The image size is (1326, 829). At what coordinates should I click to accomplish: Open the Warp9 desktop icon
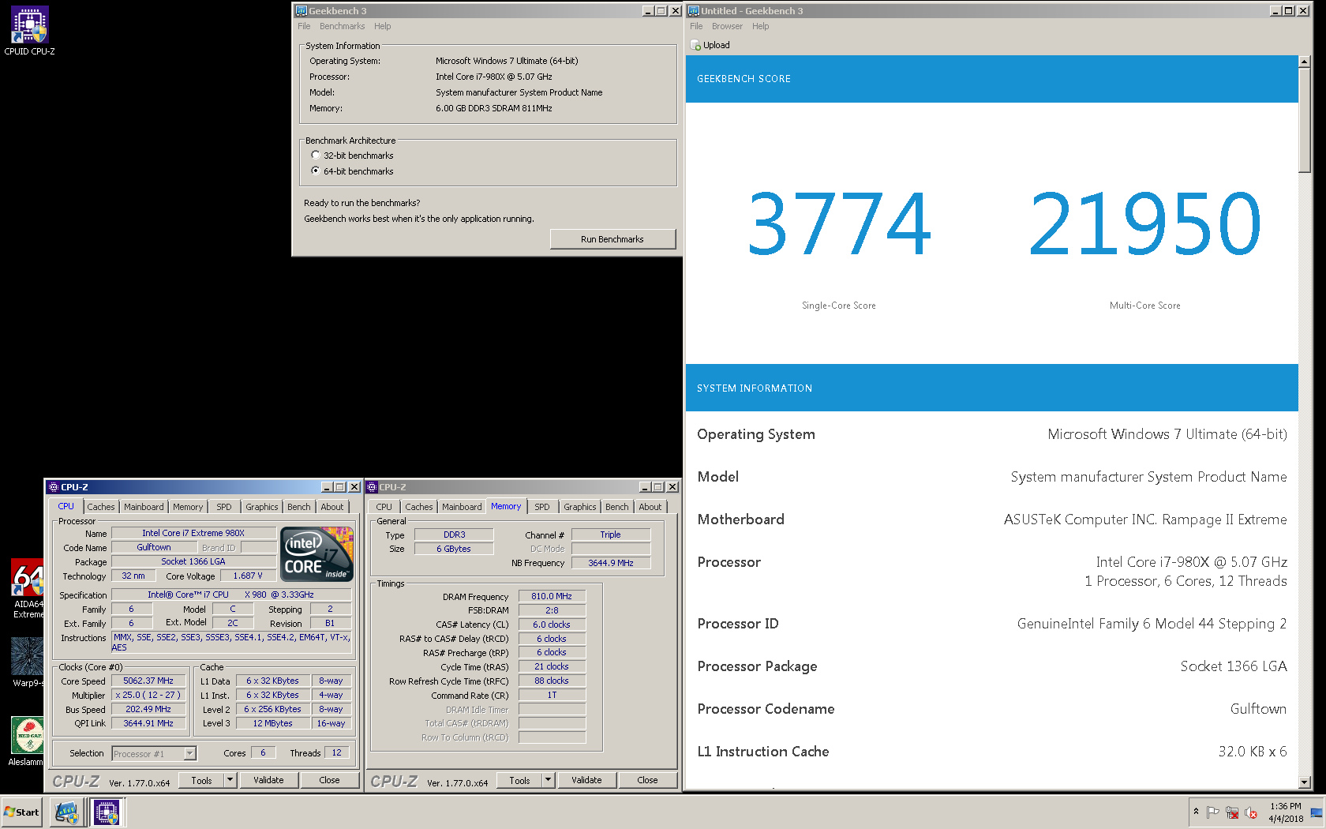coord(28,662)
